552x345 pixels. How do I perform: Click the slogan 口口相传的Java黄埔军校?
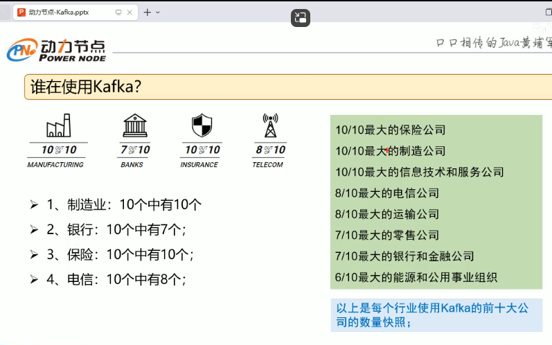[x=494, y=42]
